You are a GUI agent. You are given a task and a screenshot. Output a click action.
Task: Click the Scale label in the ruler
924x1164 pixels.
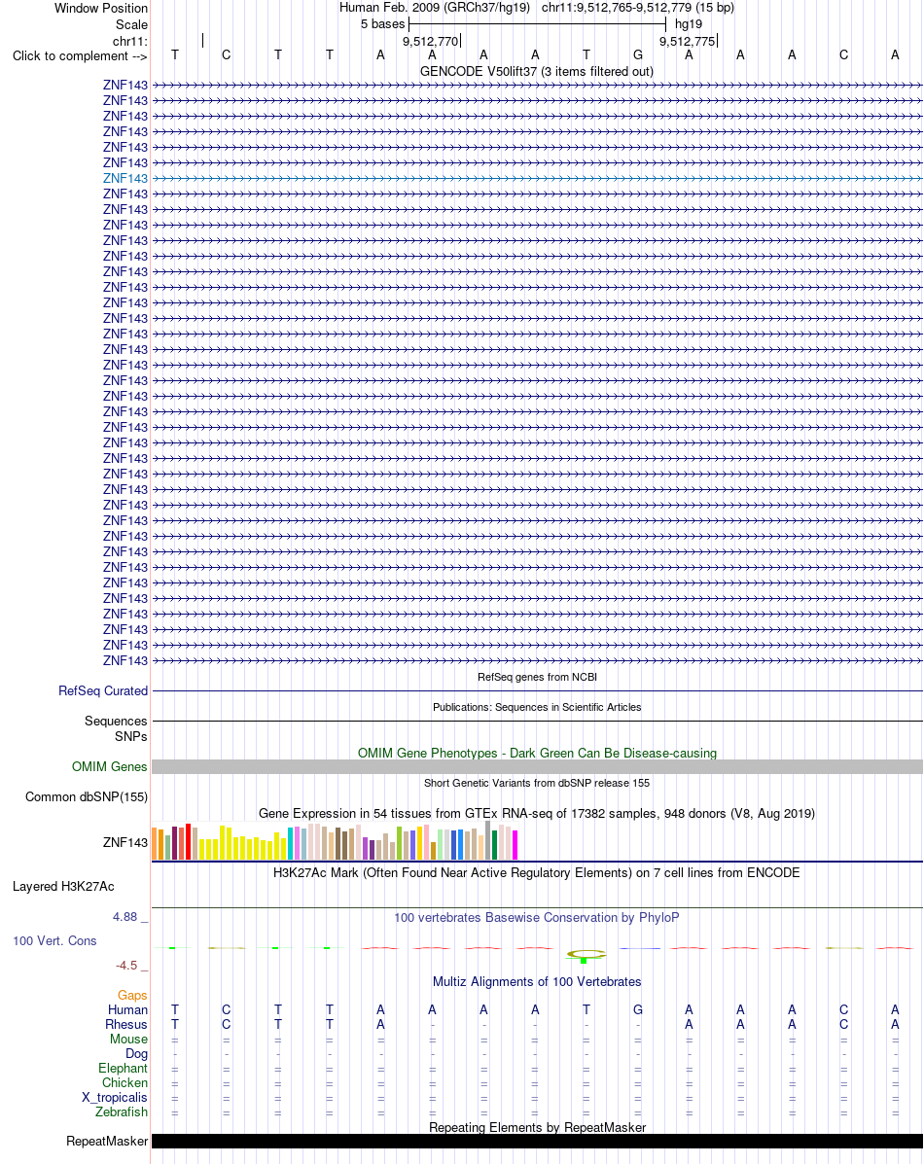coord(131,24)
